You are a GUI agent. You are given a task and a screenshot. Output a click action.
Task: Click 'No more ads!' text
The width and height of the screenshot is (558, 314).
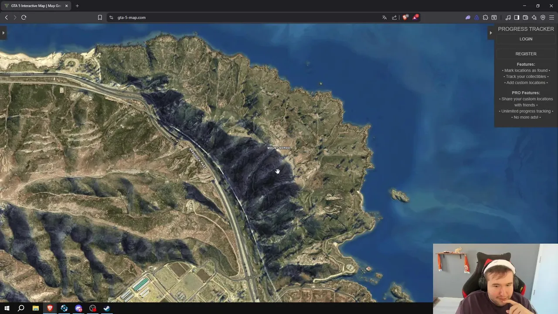click(526, 117)
